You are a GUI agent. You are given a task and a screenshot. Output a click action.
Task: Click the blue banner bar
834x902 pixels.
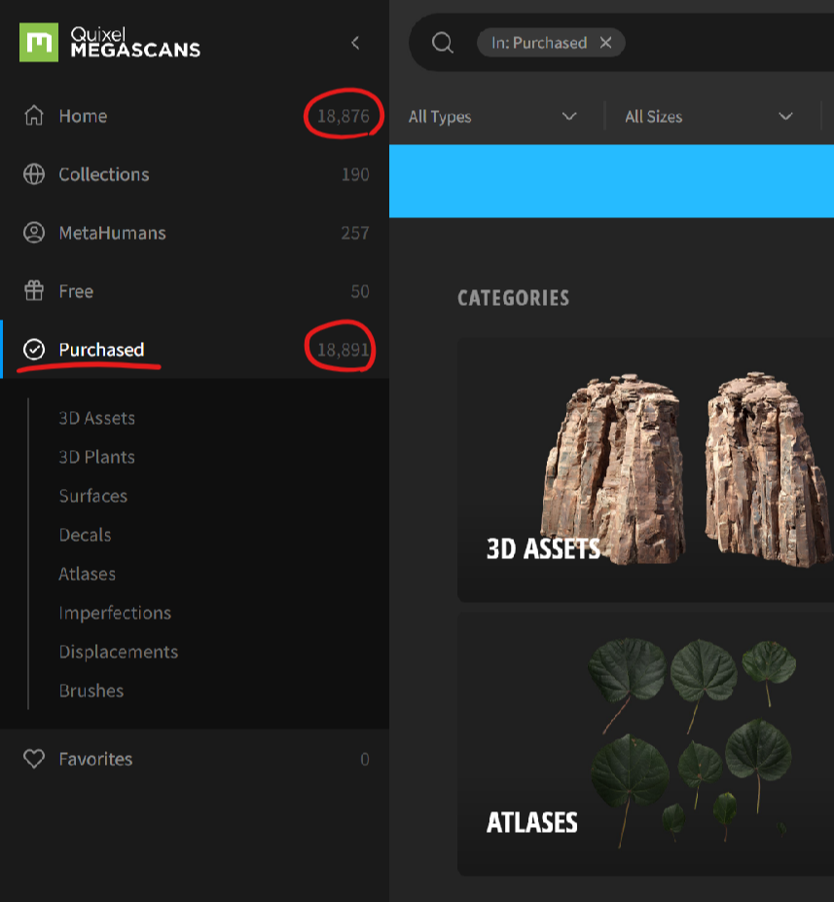(x=611, y=181)
